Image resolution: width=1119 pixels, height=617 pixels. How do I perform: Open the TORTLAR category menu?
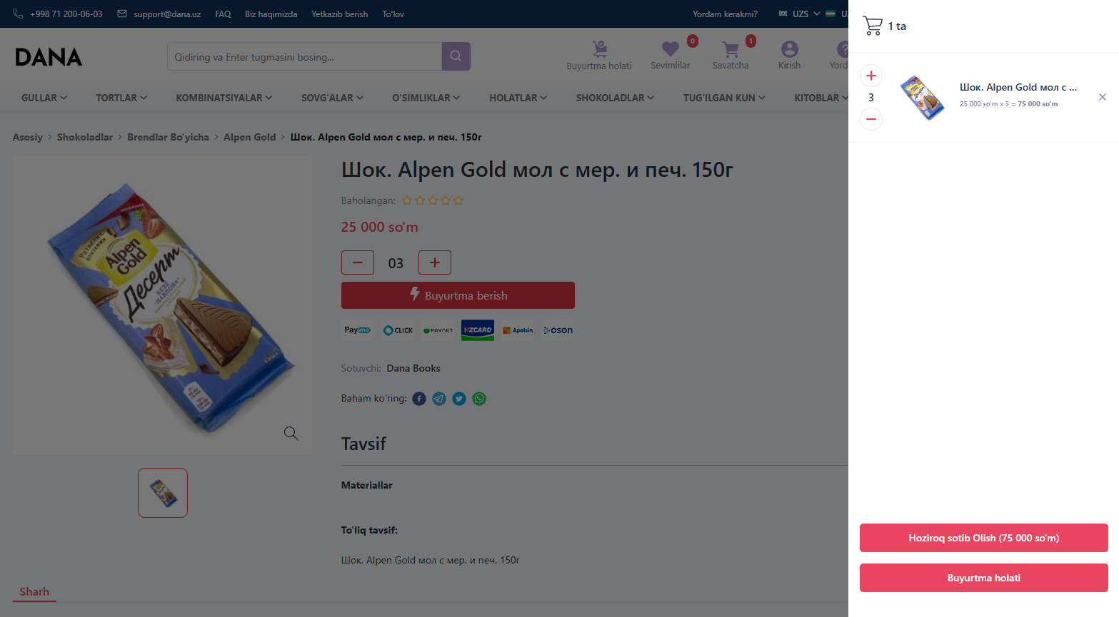(x=121, y=98)
